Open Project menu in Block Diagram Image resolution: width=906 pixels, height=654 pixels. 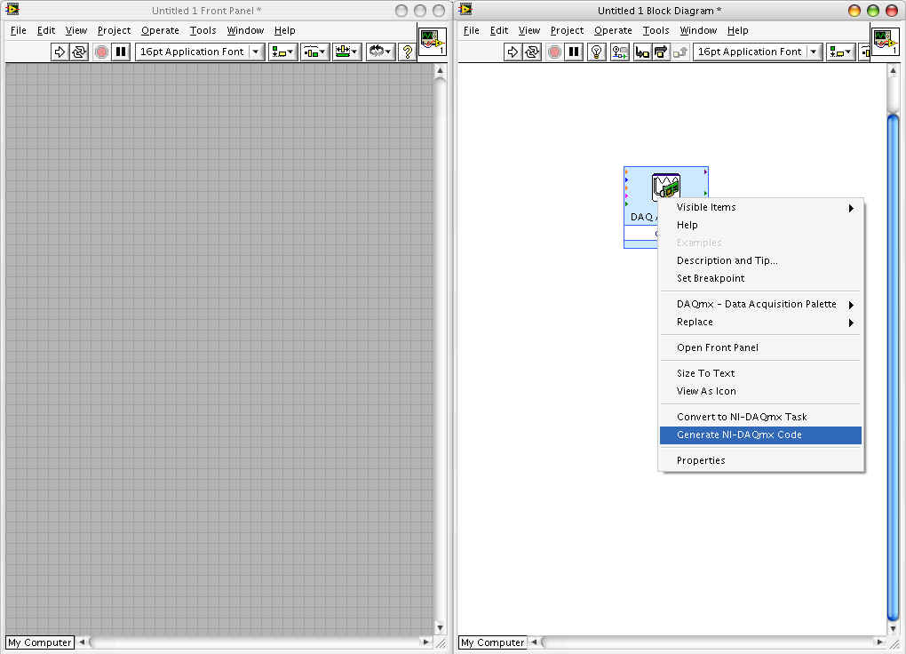click(x=567, y=30)
